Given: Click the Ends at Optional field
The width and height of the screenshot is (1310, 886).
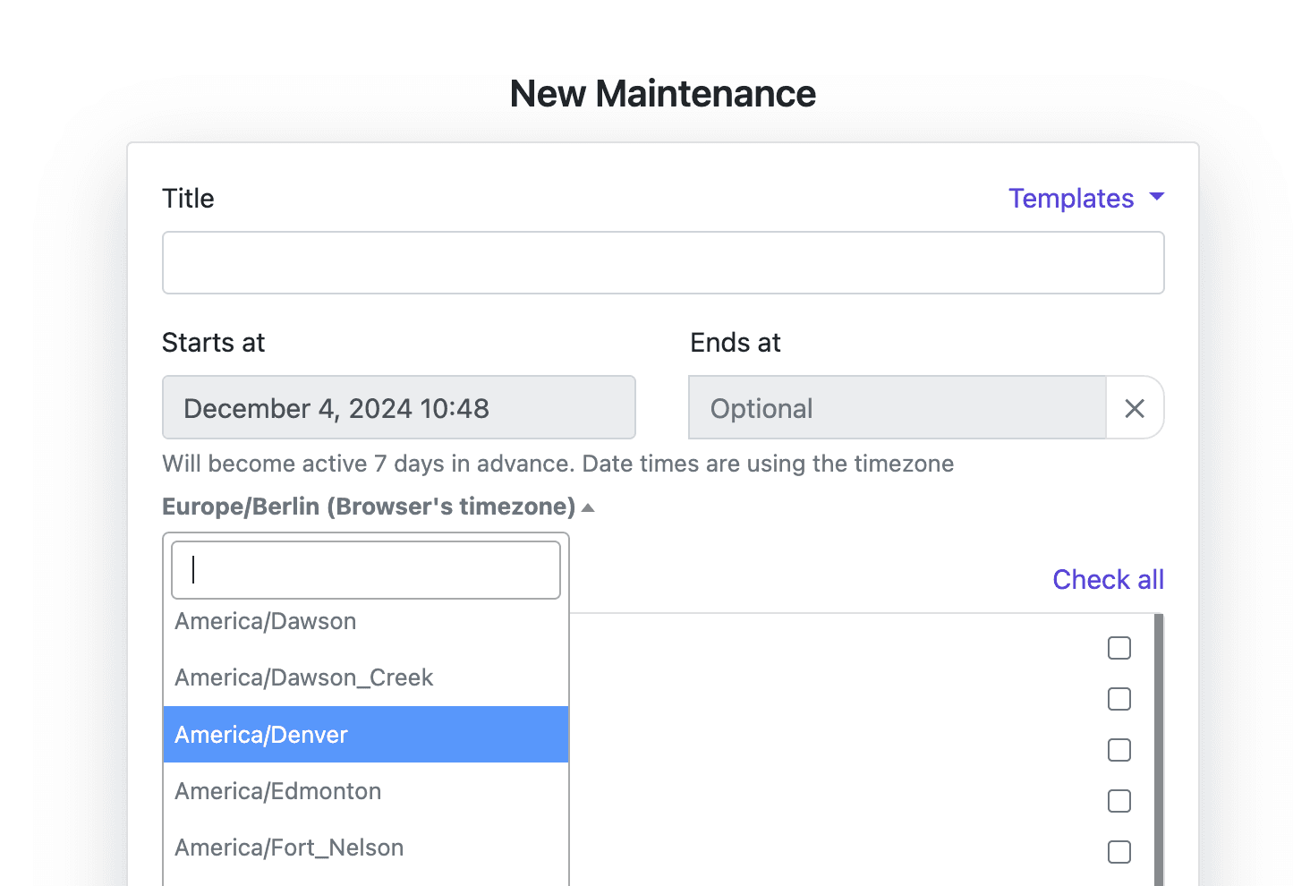Looking at the screenshot, I should (895, 408).
